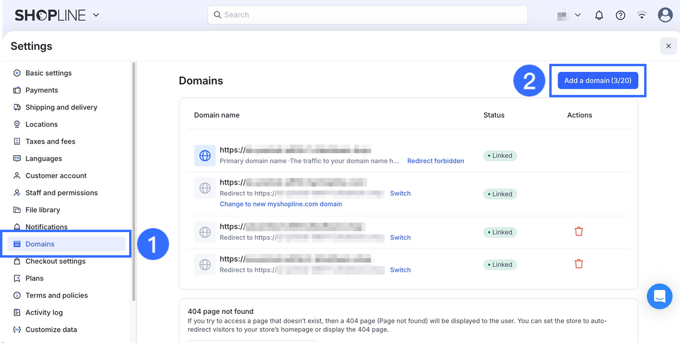Viewport: 680px width, 343px height.
Task: Open Staff and permissions settings
Action: pos(61,193)
